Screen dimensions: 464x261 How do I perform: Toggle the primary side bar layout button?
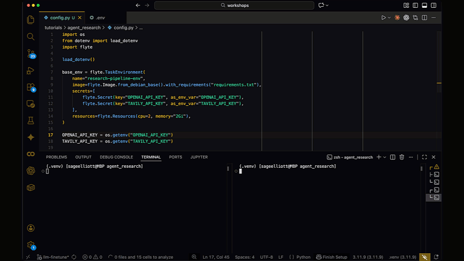pyautogui.click(x=415, y=5)
